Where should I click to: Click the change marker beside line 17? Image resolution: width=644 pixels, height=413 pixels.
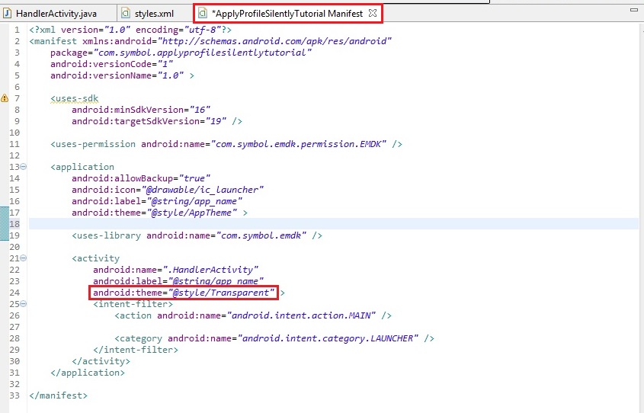click(5, 213)
